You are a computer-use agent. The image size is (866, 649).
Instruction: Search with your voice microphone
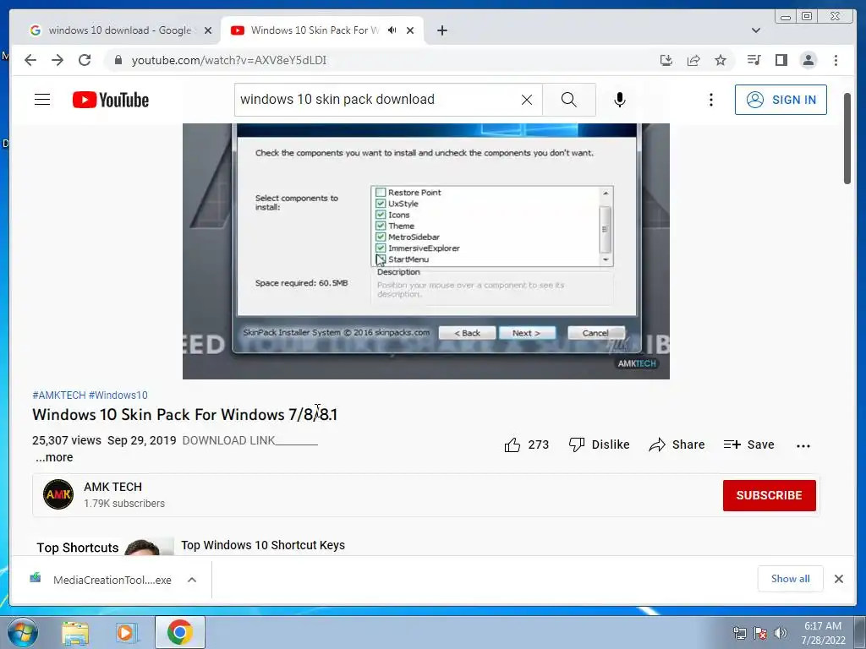click(620, 100)
